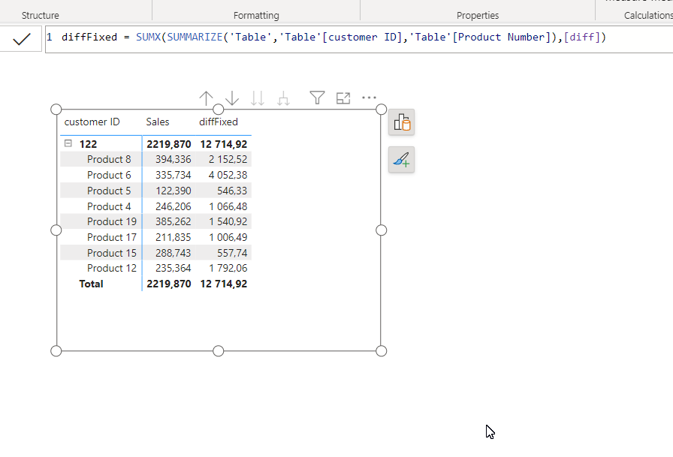
Task: Select the Product 8 row label
Action: point(109,160)
